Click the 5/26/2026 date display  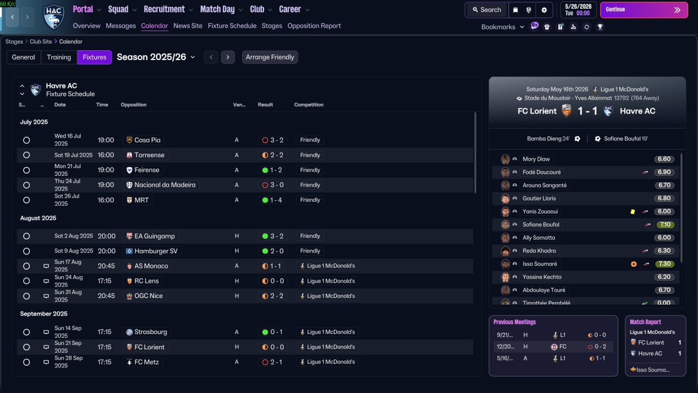coord(578,10)
